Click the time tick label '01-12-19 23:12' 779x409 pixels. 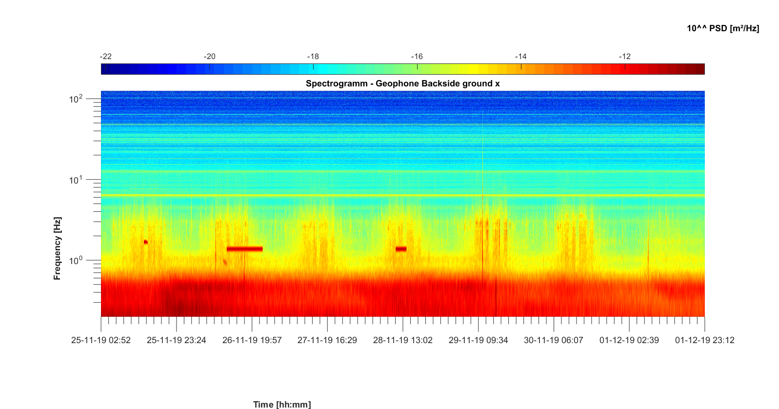tap(705, 340)
